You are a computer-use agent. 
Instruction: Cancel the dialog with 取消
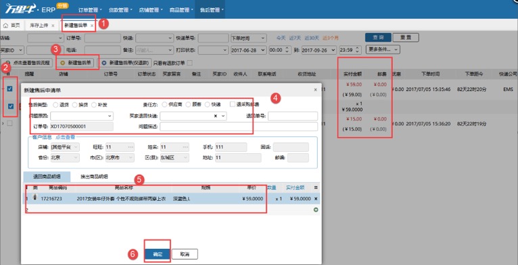pos(185,254)
